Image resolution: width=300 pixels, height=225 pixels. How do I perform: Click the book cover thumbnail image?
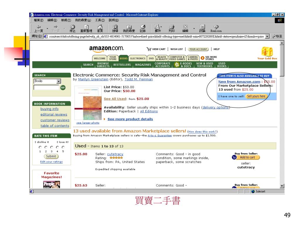click(88, 103)
